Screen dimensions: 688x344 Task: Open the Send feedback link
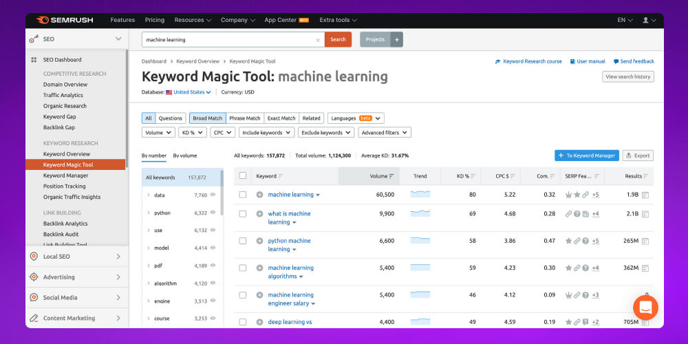tap(634, 61)
